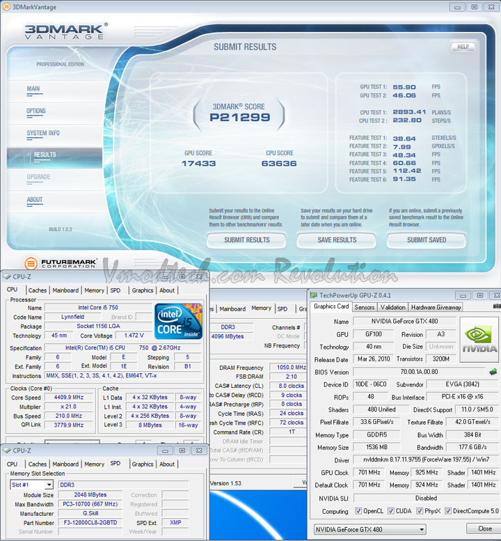
Task: Click the CAS# Latency value 8.0 clocks
Action: point(287,386)
